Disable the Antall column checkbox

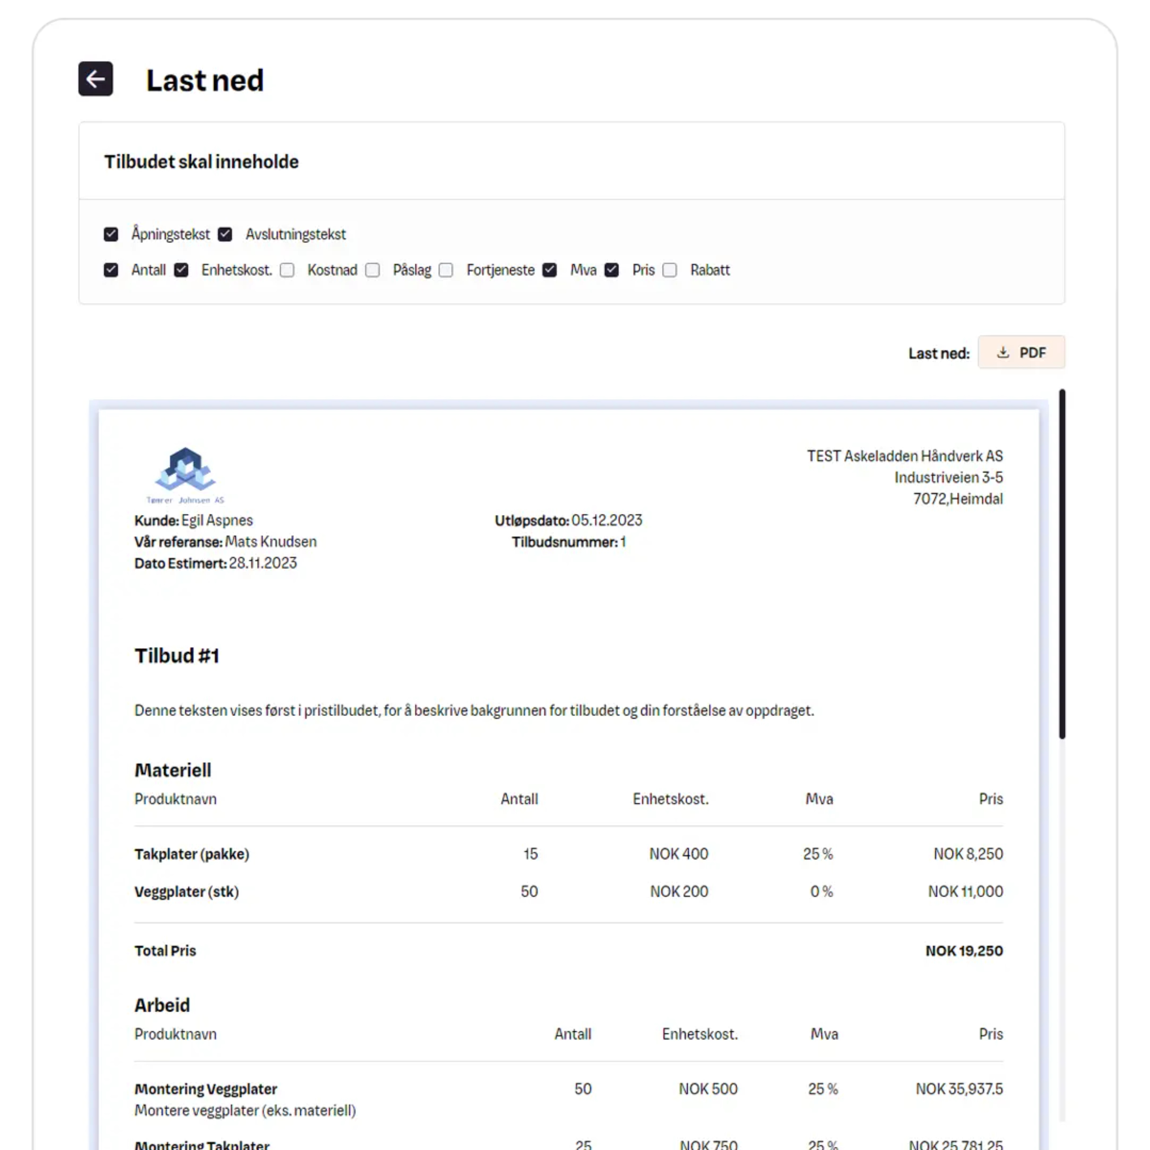[111, 270]
